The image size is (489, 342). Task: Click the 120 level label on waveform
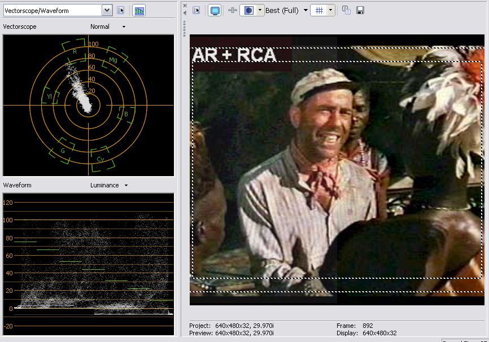(x=8, y=203)
